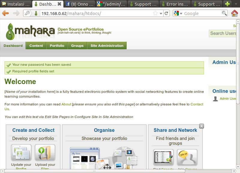Click the contacts book Find Friends icon
Screen dimensions: 240x173
(163, 157)
